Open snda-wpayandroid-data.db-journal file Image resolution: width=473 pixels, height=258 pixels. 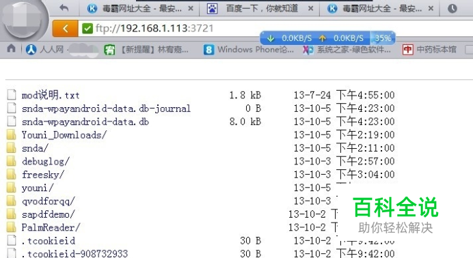tap(106, 109)
